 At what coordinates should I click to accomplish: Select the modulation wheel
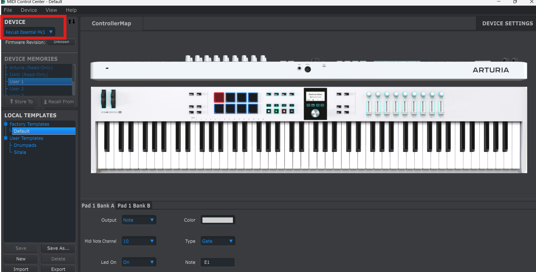pos(113,99)
